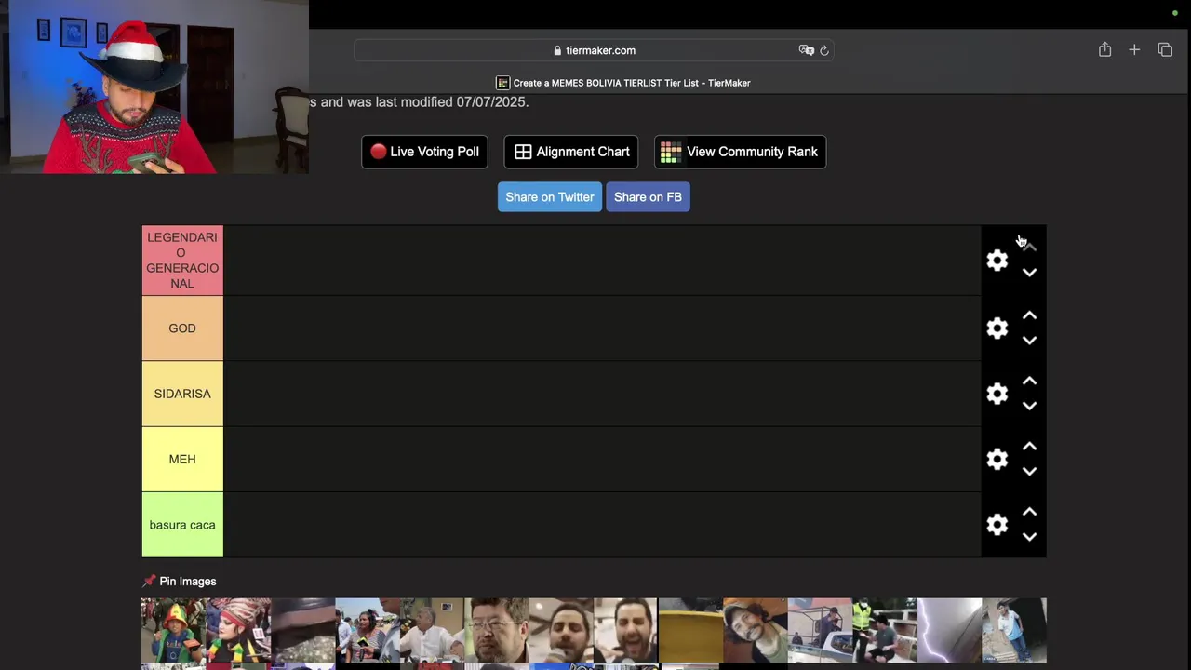Open settings gear for SIDARISA tier
Screen dimensions: 1191x670
(x=997, y=394)
